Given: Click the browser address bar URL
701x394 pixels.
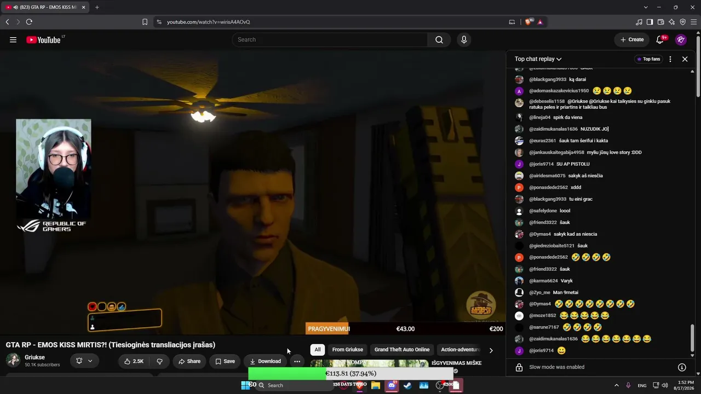Looking at the screenshot, I should [x=208, y=22].
